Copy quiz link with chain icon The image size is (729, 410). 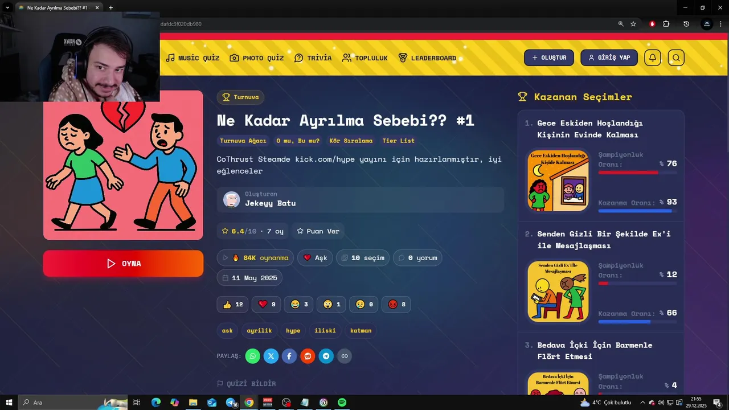pos(344,356)
